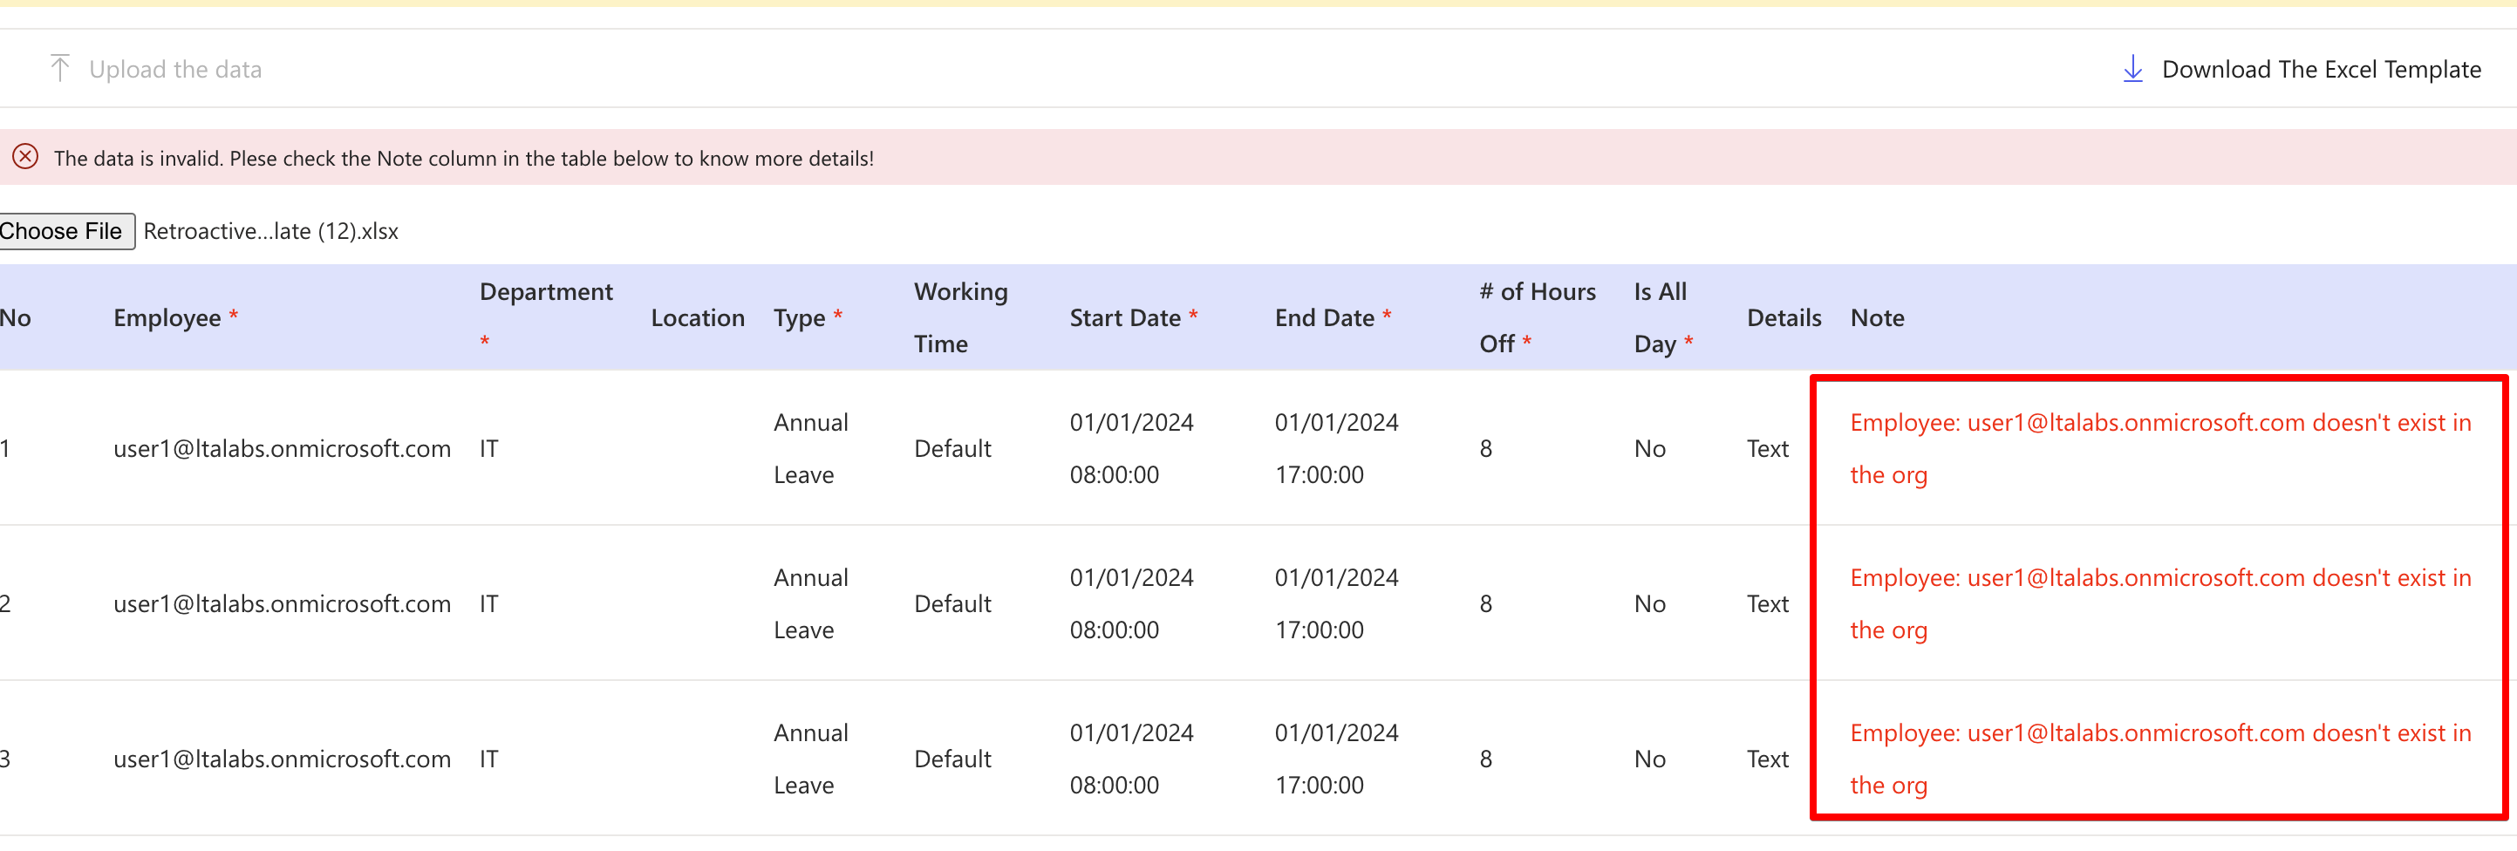Click the Is All Day column header
2517x851 pixels.
[1659, 317]
